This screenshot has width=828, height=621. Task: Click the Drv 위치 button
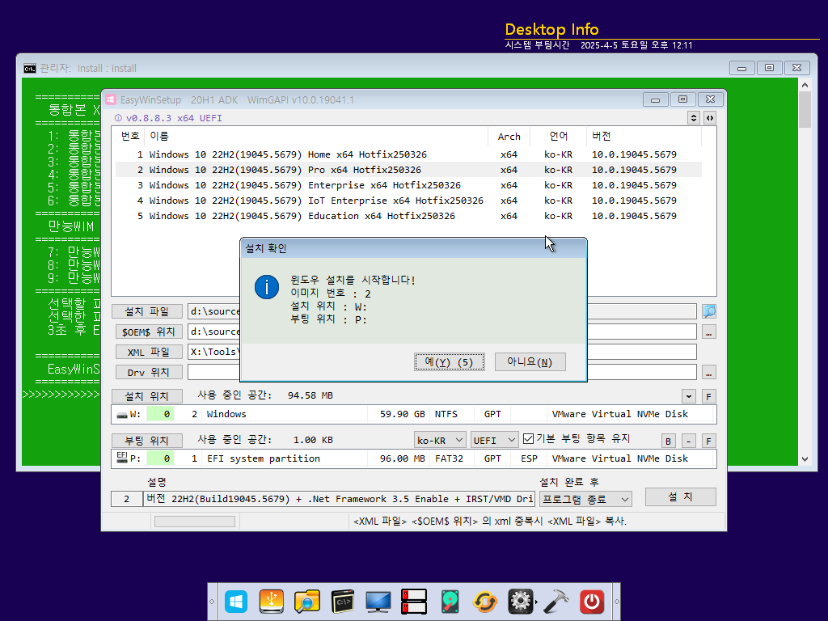click(x=149, y=372)
